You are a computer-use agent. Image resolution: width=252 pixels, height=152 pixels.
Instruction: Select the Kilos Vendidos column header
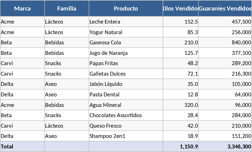[181, 8]
